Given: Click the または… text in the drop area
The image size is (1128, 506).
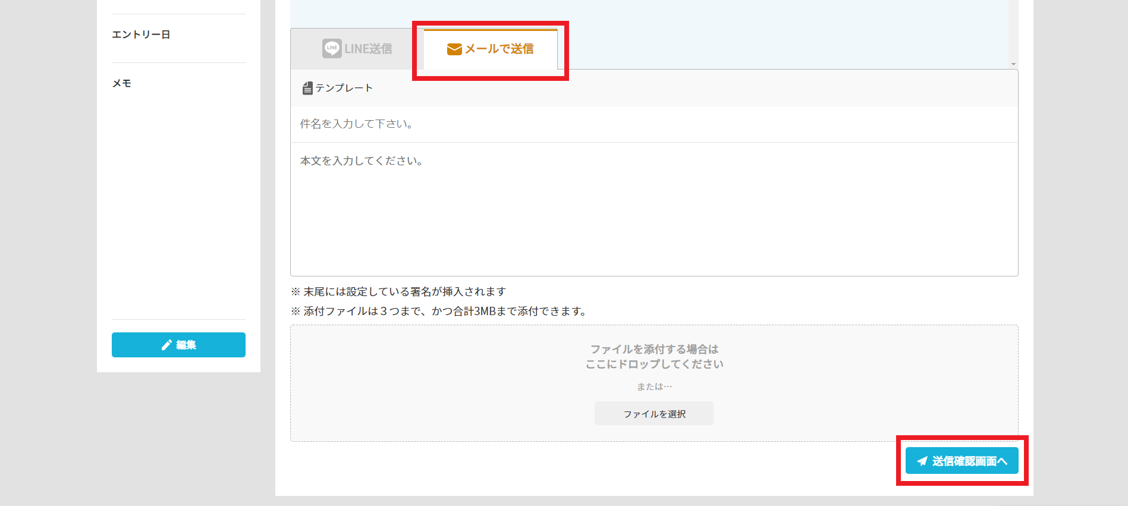Looking at the screenshot, I should [654, 386].
